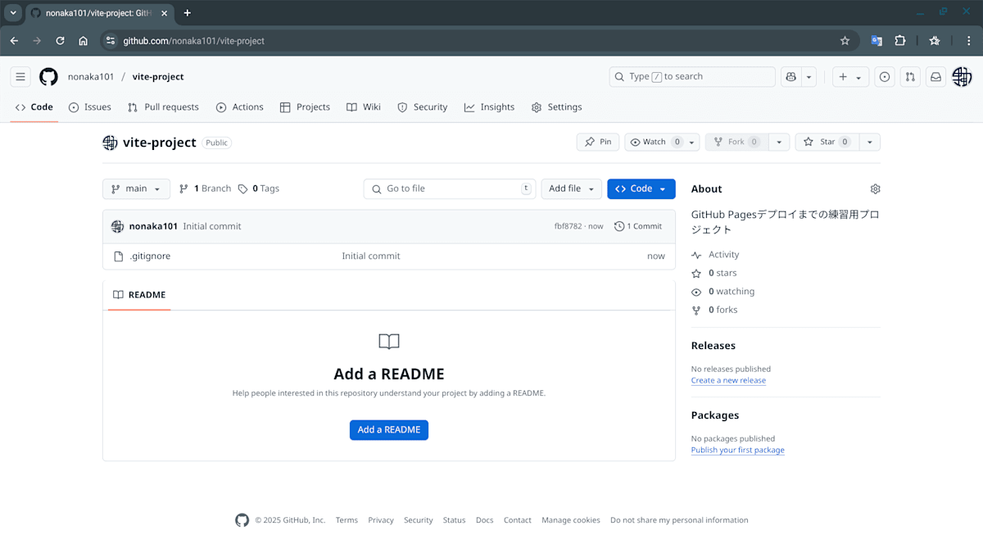Click the Go to file search field
Screen dimensions: 983x553
[x=450, y=189]
